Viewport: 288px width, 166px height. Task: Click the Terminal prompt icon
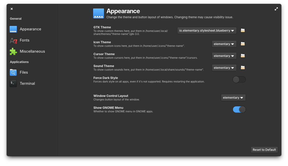[13, 84]
